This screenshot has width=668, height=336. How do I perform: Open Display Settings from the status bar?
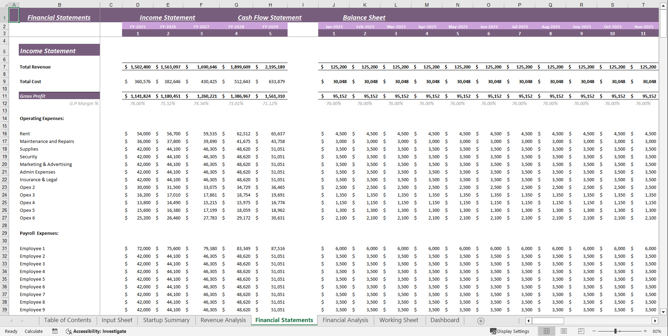pyautogui.click(x=509, y=331)
